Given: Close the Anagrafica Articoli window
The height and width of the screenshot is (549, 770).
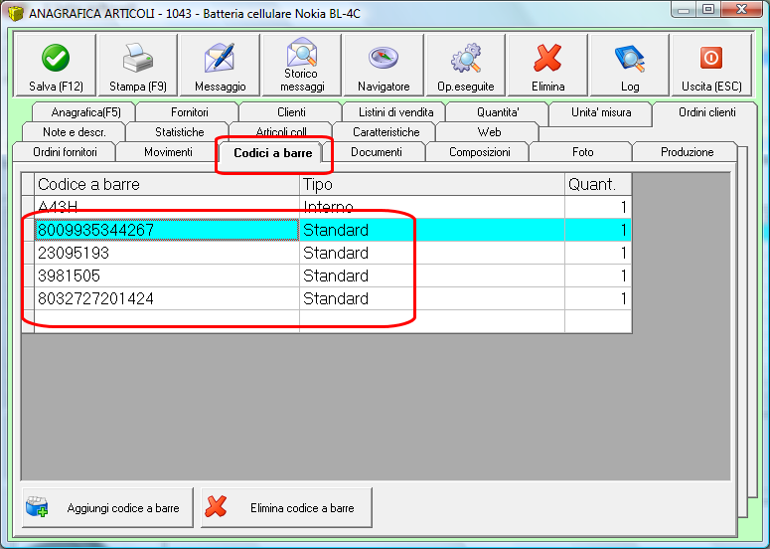Looking at the screenshot, I should [741, 9].
